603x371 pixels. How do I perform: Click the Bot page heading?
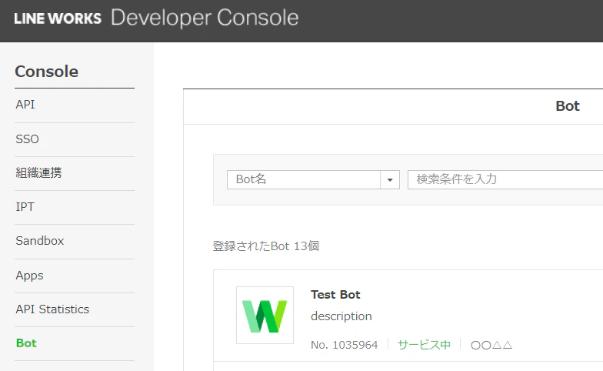[x=568, y=106]
